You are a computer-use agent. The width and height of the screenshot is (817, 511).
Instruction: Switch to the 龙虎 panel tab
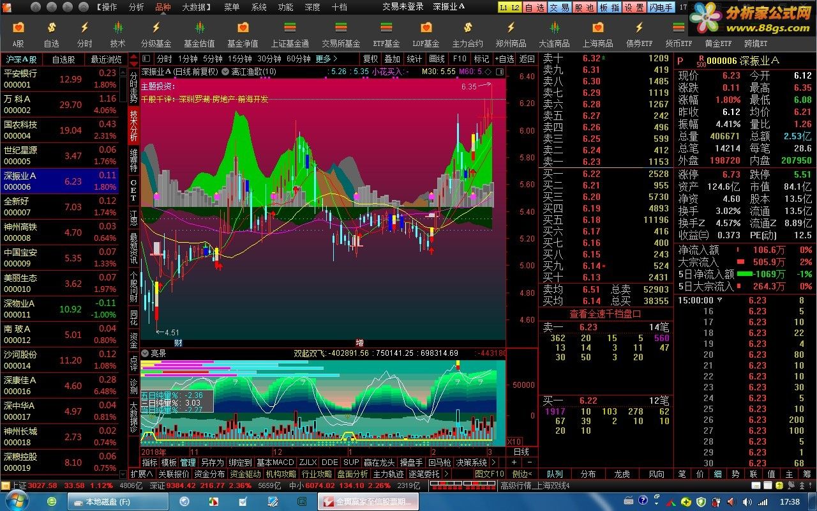(622, 474)
